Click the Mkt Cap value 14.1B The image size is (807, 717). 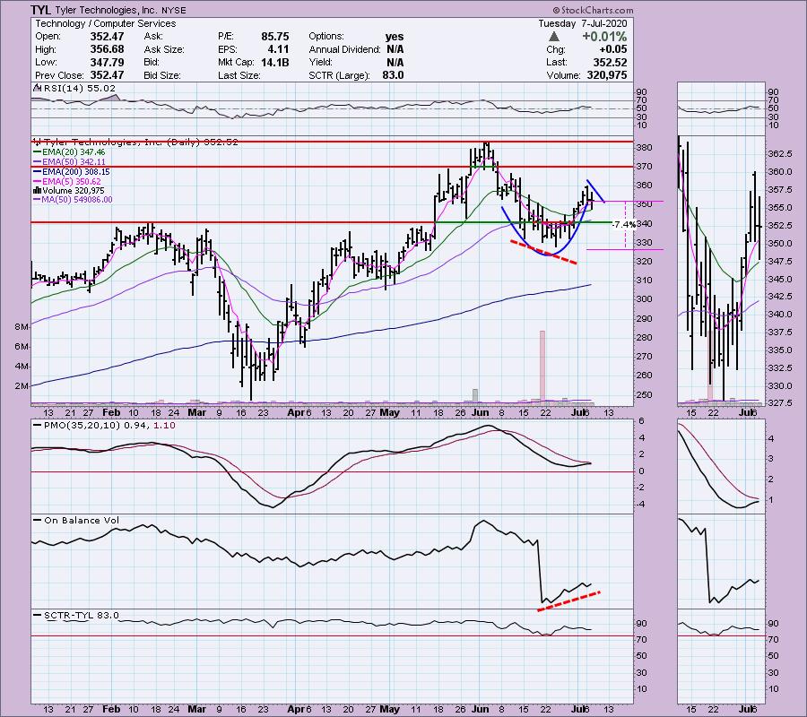click(x=275, y=62)
